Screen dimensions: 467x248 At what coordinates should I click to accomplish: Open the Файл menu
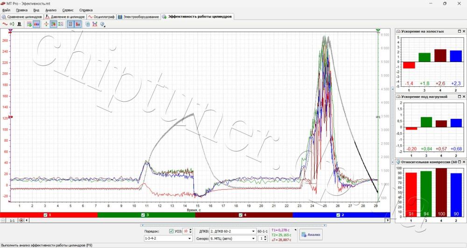click(6, 10)
